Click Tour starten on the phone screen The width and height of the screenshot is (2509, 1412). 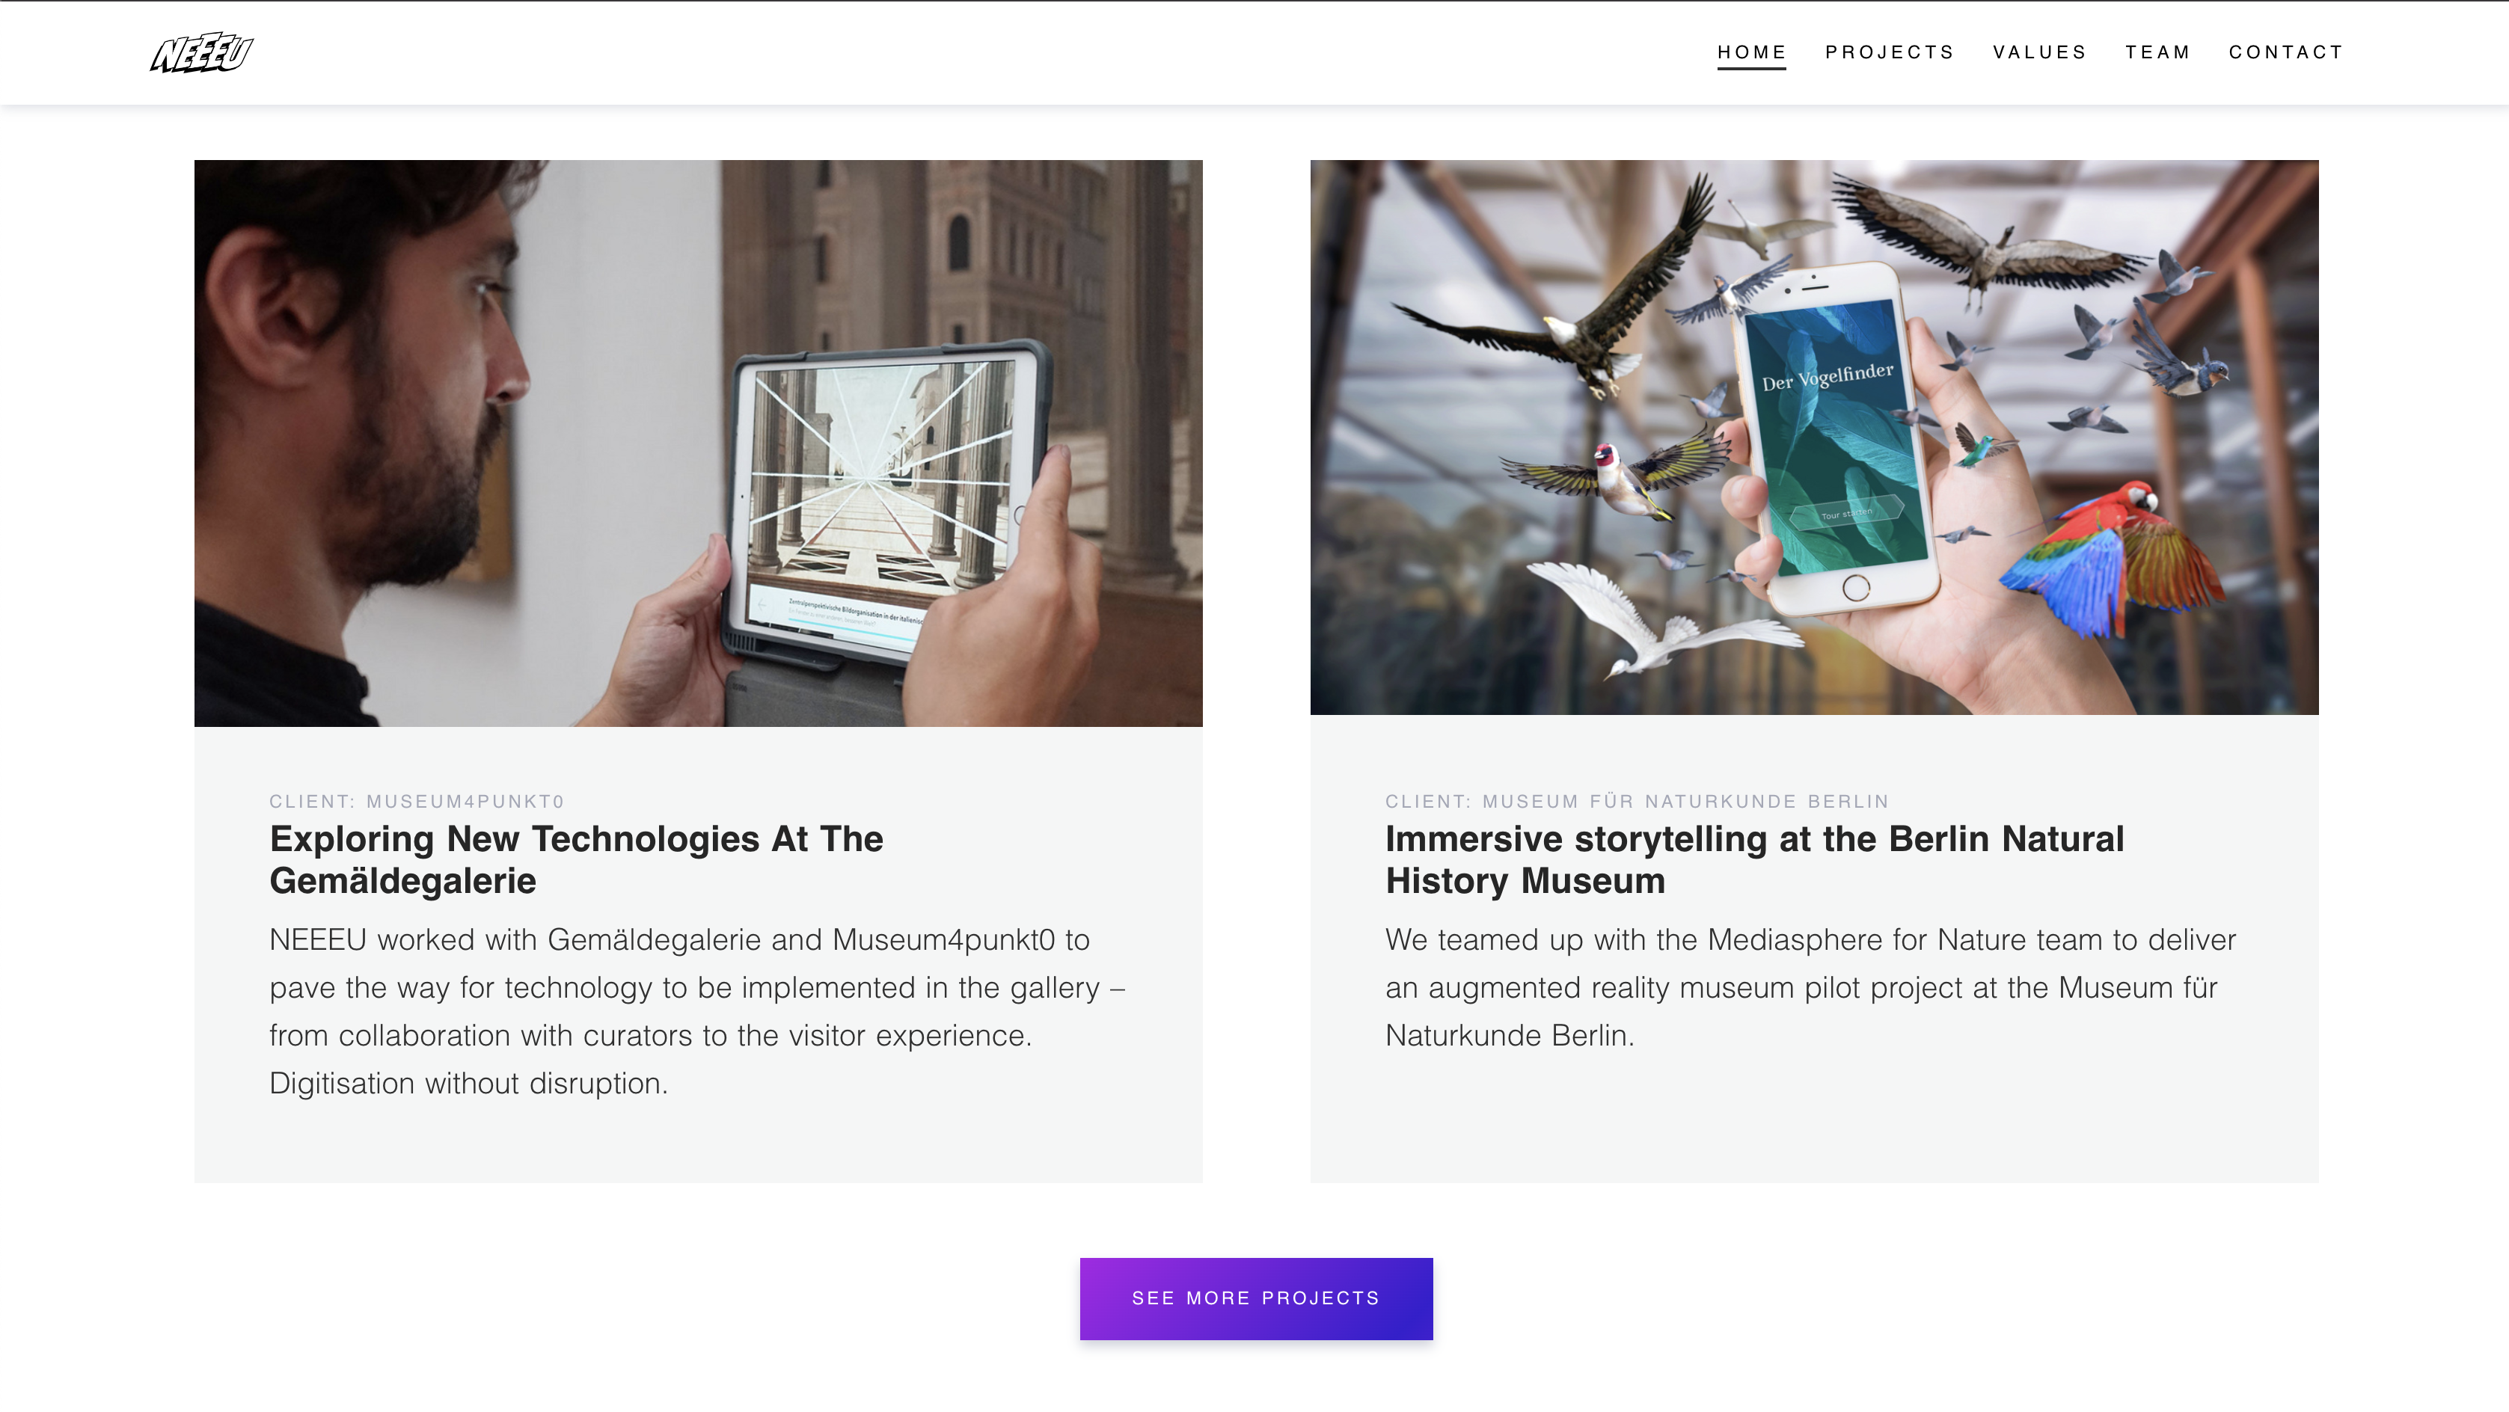click(1847, 513)
